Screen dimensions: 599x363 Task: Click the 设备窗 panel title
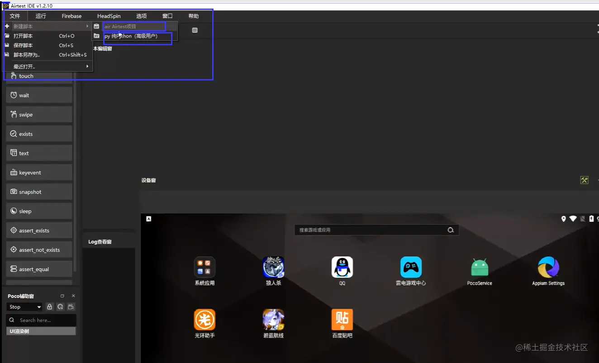148,180
